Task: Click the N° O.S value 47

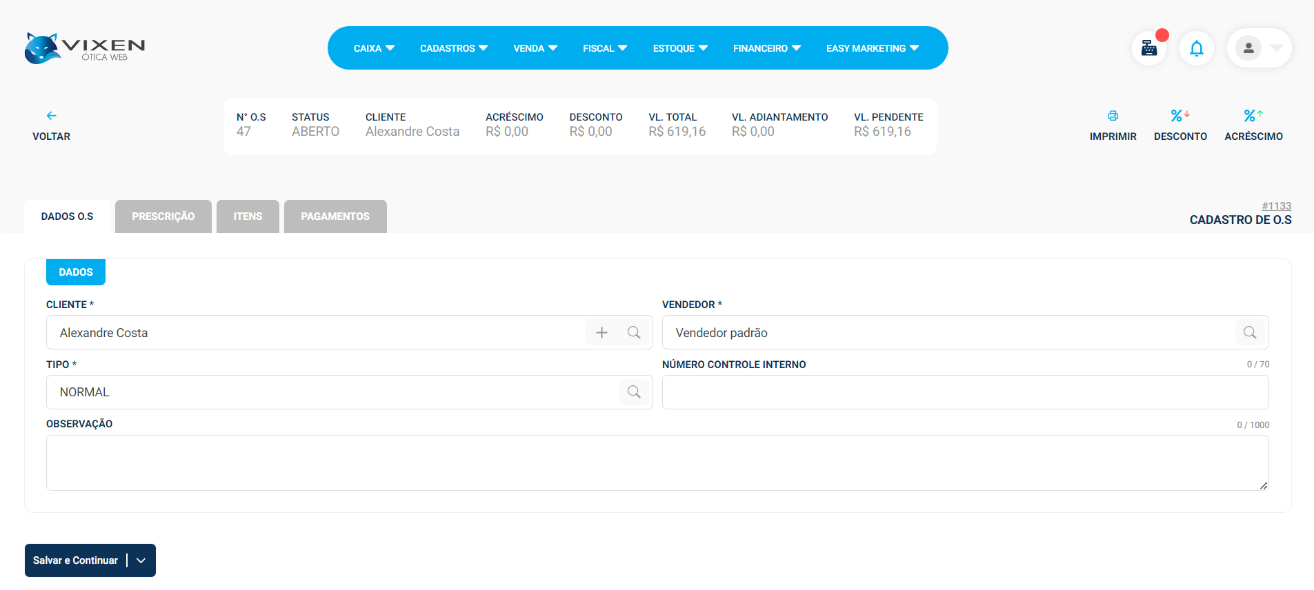Action: pyautogui.click(x=243, y=132)
